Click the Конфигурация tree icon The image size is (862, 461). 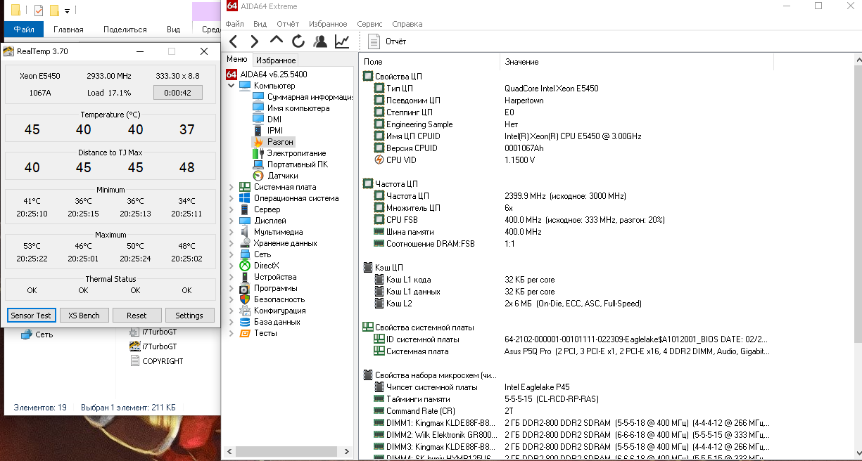tap(245, 311)
